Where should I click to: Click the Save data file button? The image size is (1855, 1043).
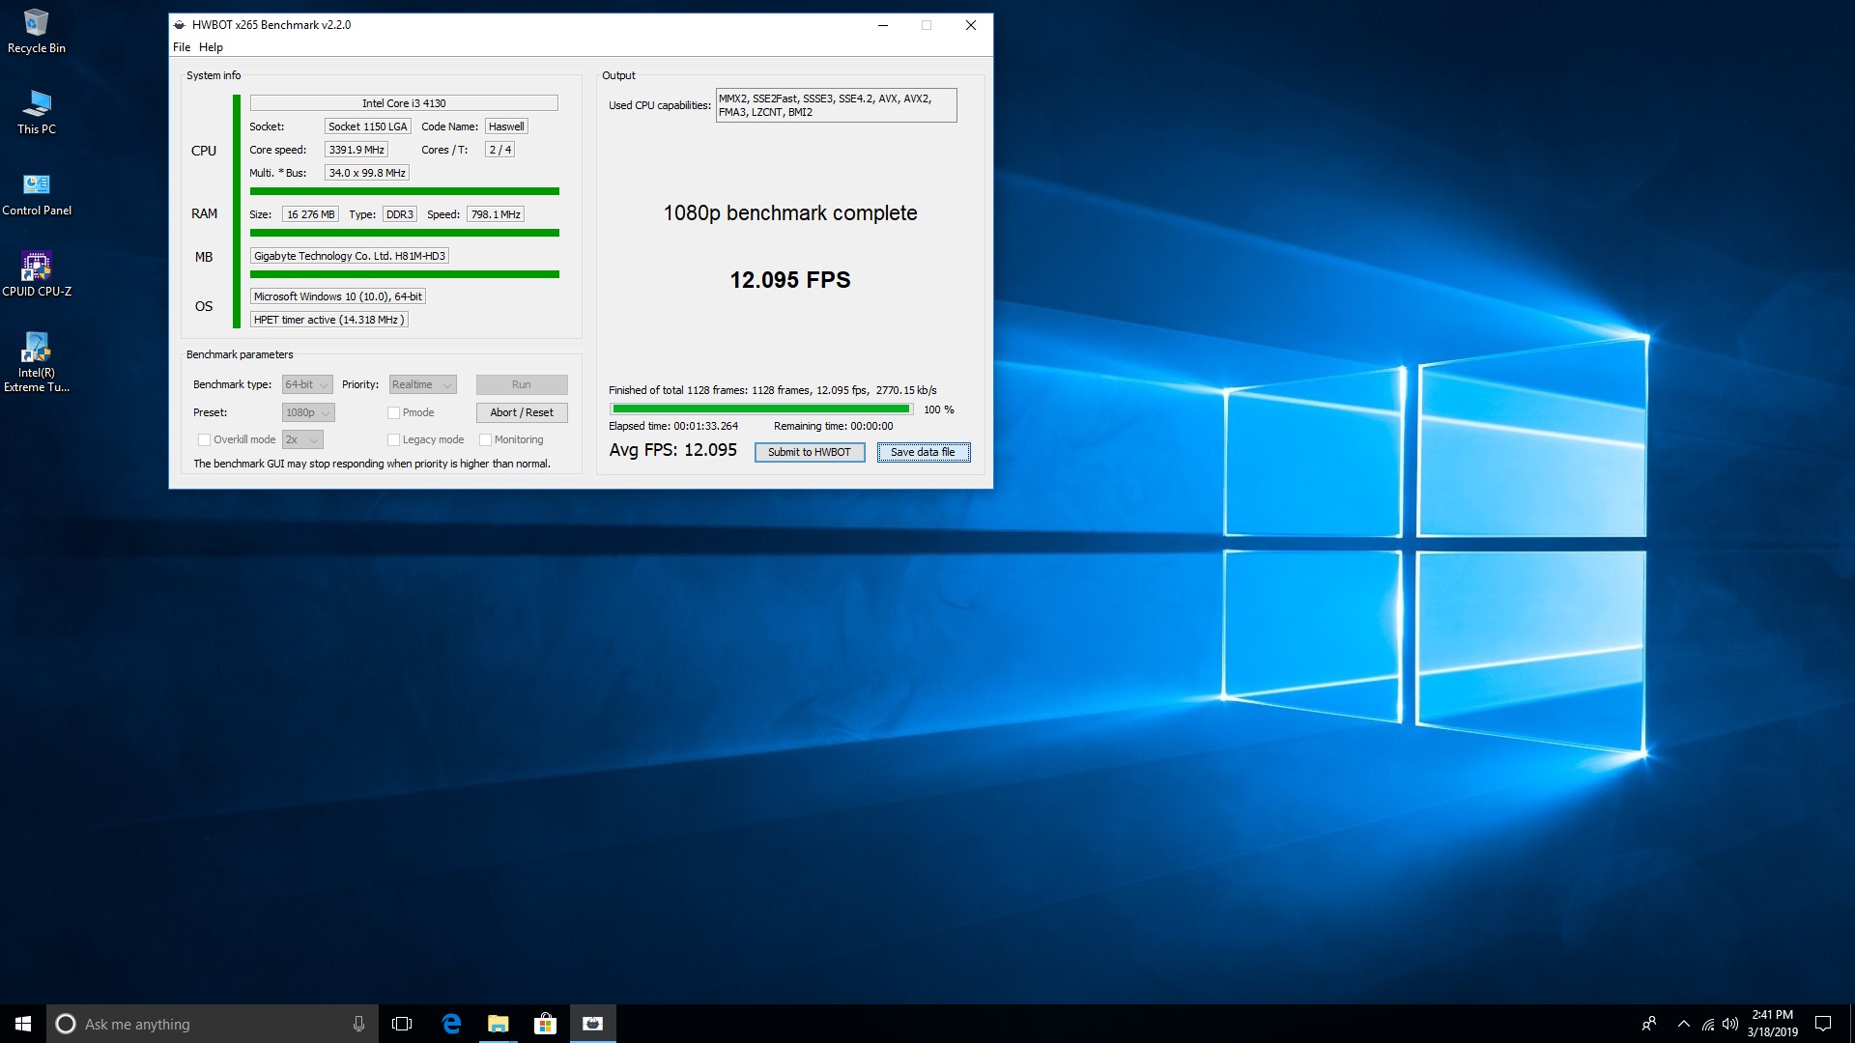point(924,452)
